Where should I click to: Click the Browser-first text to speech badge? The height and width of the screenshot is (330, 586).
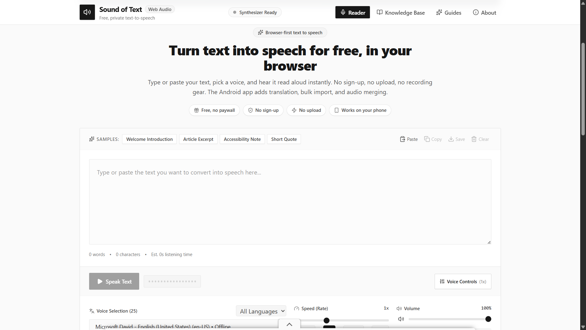(290, 32)
